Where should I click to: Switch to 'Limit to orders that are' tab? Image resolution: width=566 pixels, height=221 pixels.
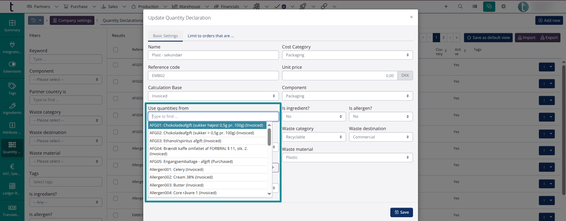(210, 36)
